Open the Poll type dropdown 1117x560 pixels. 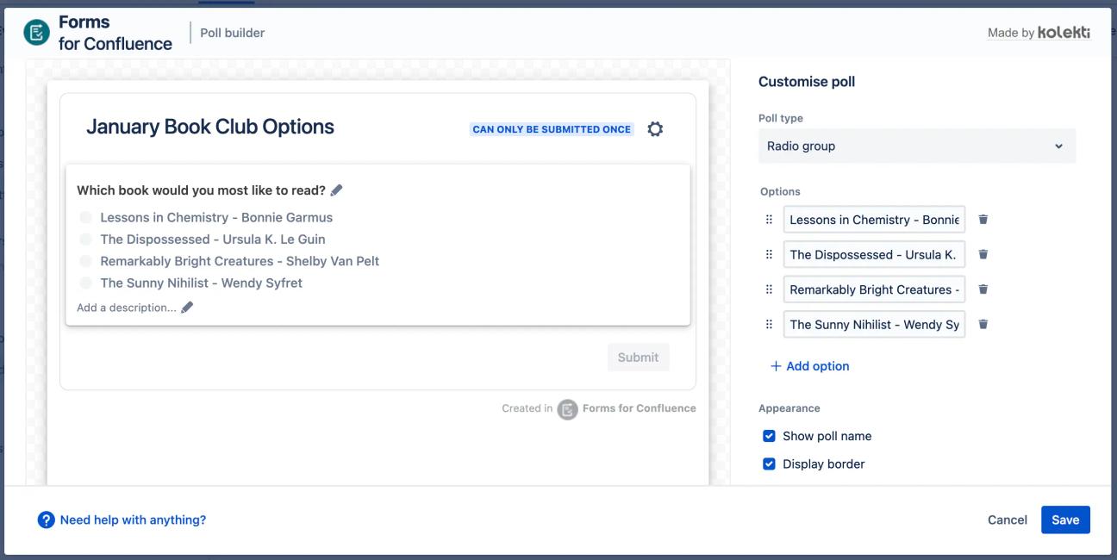pyautogui.click(x=917, y=146)
